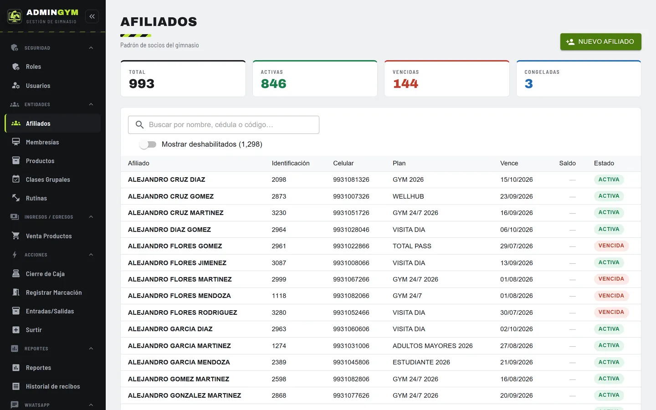Open Clases Grupales menu item
Viewport: 656px width, 410px height.
click(53, 179)
